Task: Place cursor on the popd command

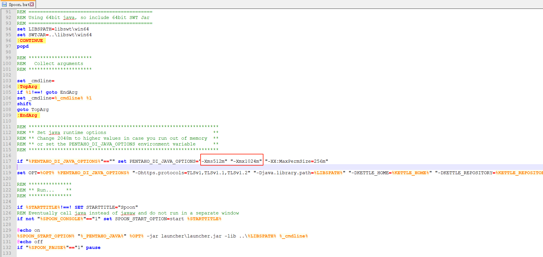Action: [23, 46]
